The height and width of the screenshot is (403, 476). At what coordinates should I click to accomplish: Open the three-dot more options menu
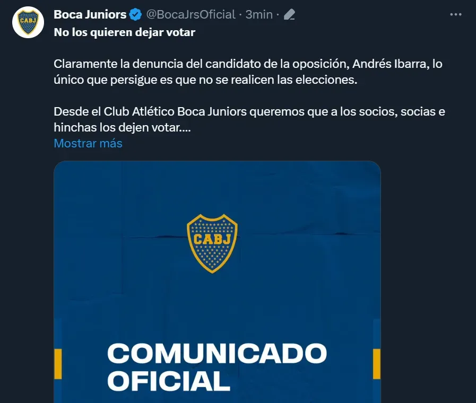point(455,15)
